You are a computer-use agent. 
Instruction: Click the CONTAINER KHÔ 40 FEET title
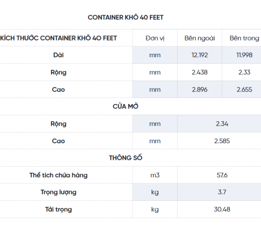[x=125, y=17]
